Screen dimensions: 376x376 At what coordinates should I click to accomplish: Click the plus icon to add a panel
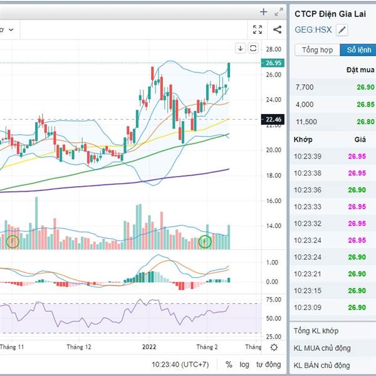(263, 11)
